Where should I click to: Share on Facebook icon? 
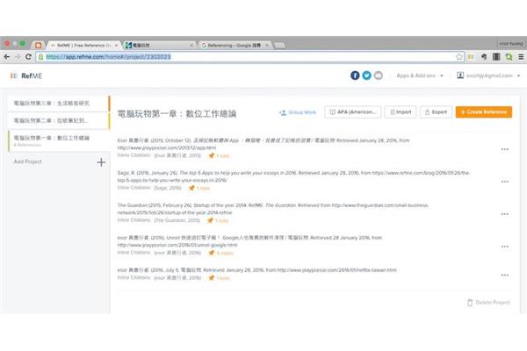[x=355, y=75]
